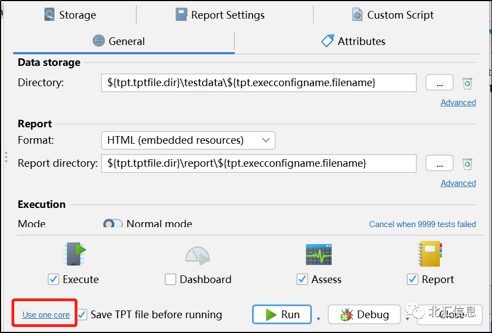Switch to the Custom Script tab

pyautogui.click(x=393, y=15)
